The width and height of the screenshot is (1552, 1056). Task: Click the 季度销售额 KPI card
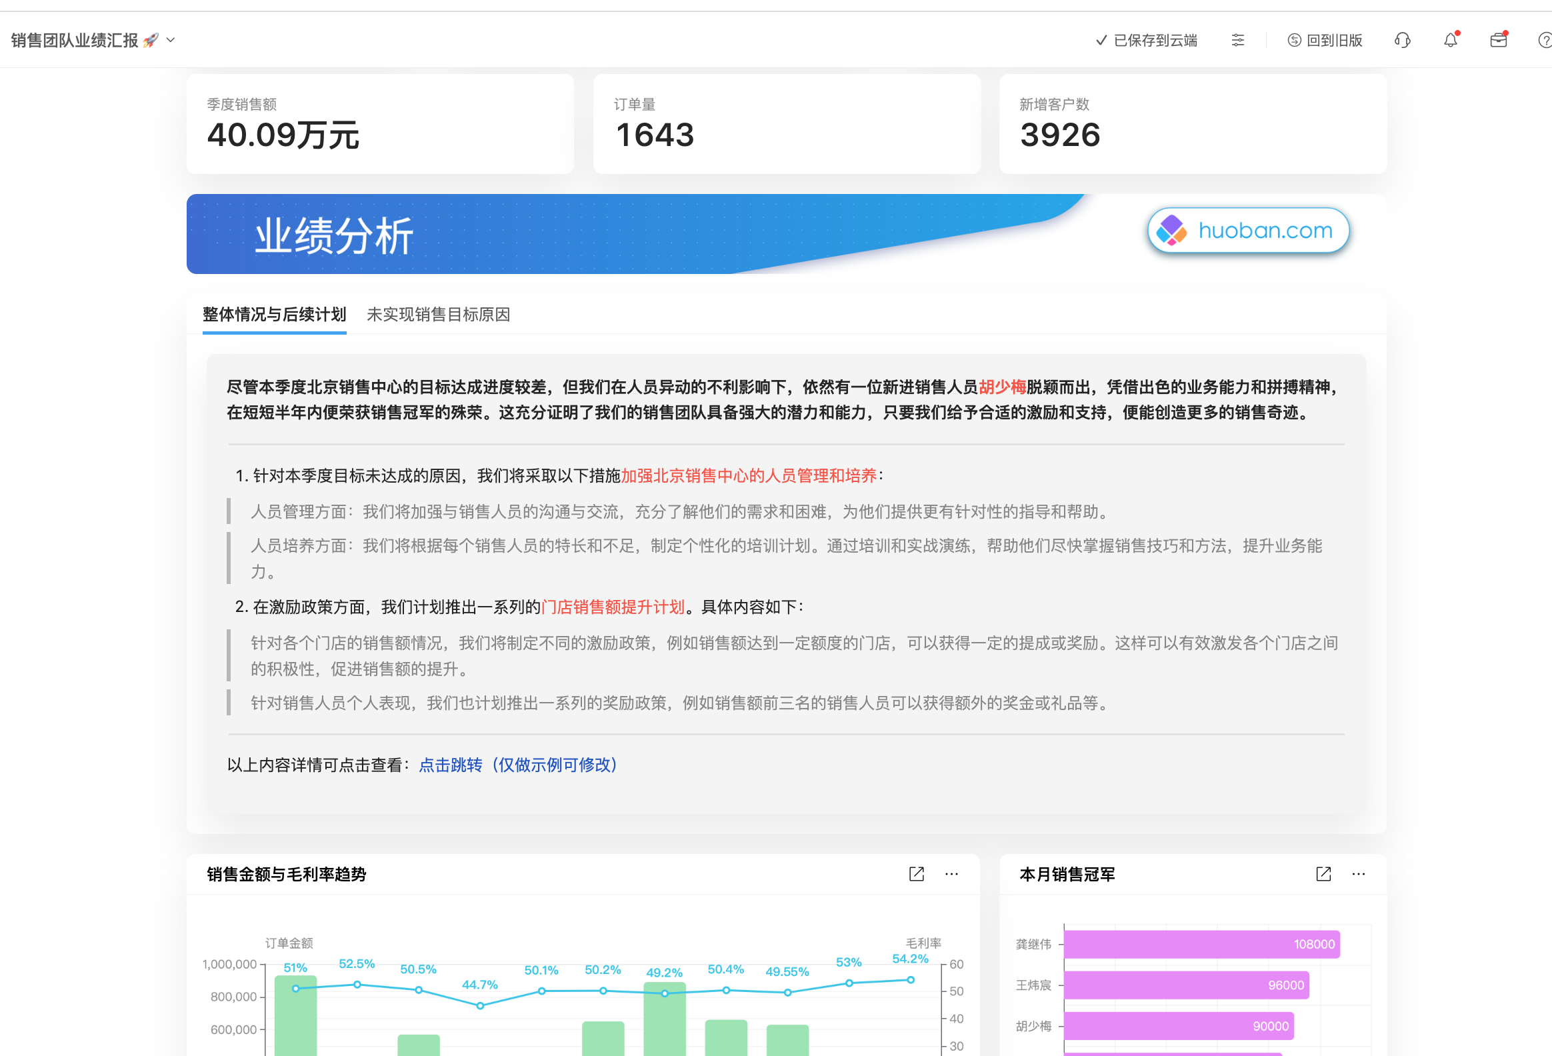coord(380,123)
